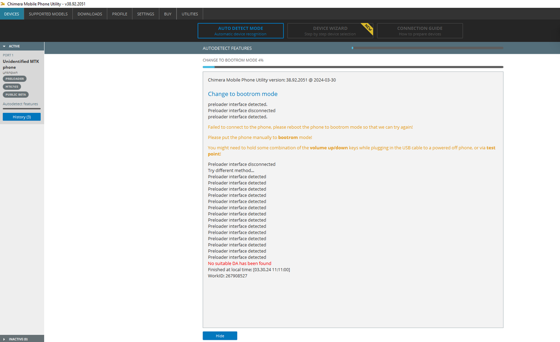Click the WorkID: 267908527 line

click(x=227, y=276)
